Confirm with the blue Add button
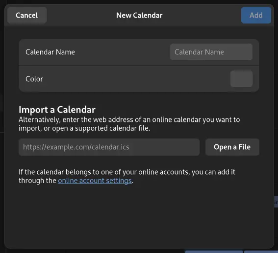Screen dimensions: 278x253 pos(256,15)
